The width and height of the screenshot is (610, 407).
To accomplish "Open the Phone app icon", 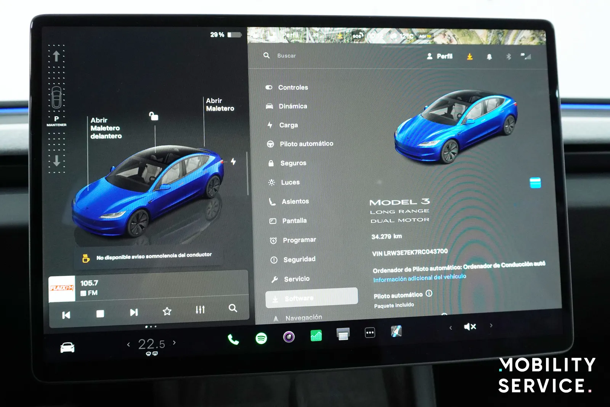I will click(233, 339).
